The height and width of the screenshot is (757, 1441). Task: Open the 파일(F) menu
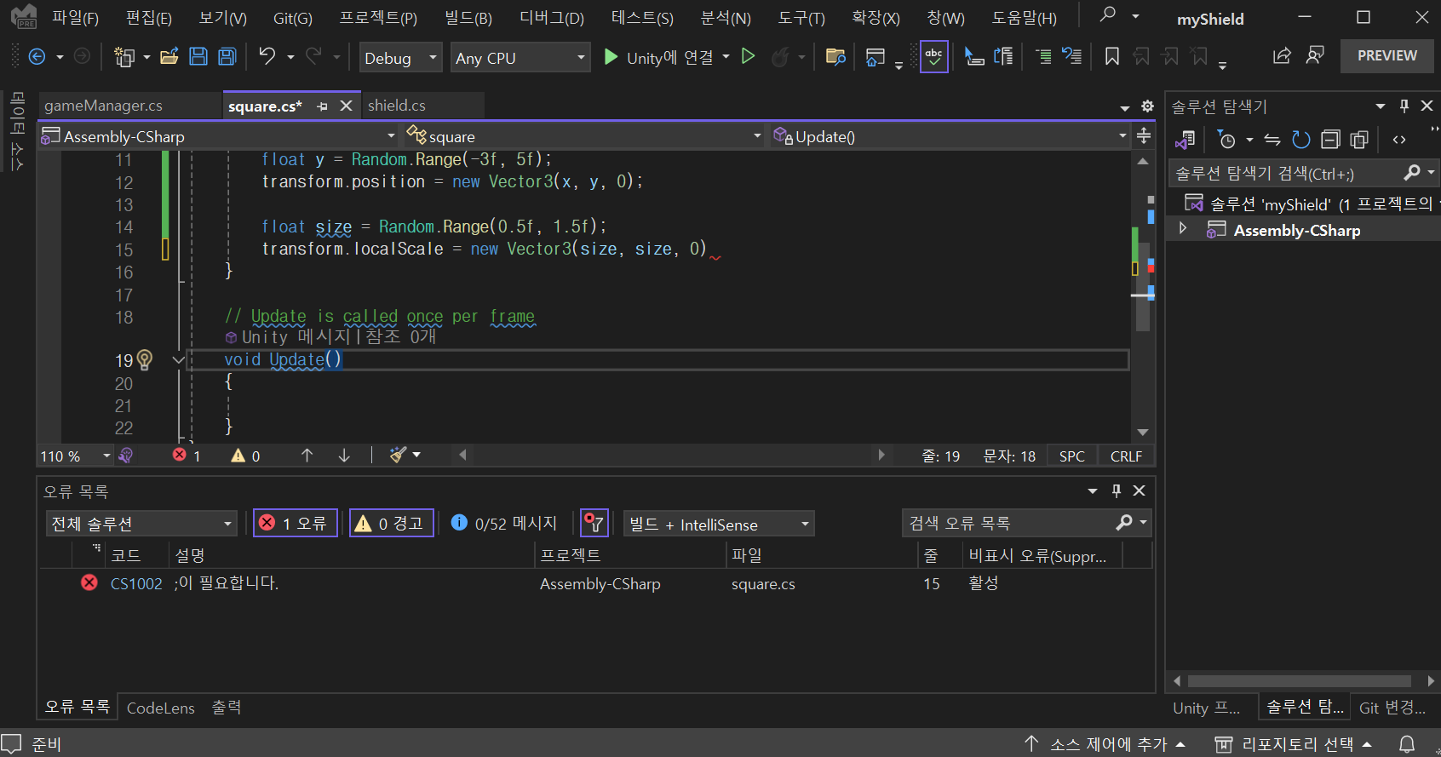pos(75,18)
